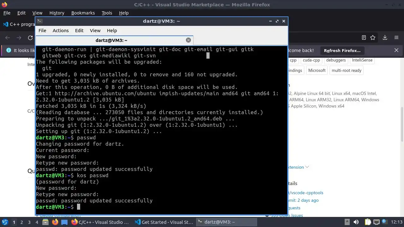Go back in Firefox
This screenshot has width=404, height=227.
[x=8, y=38]
